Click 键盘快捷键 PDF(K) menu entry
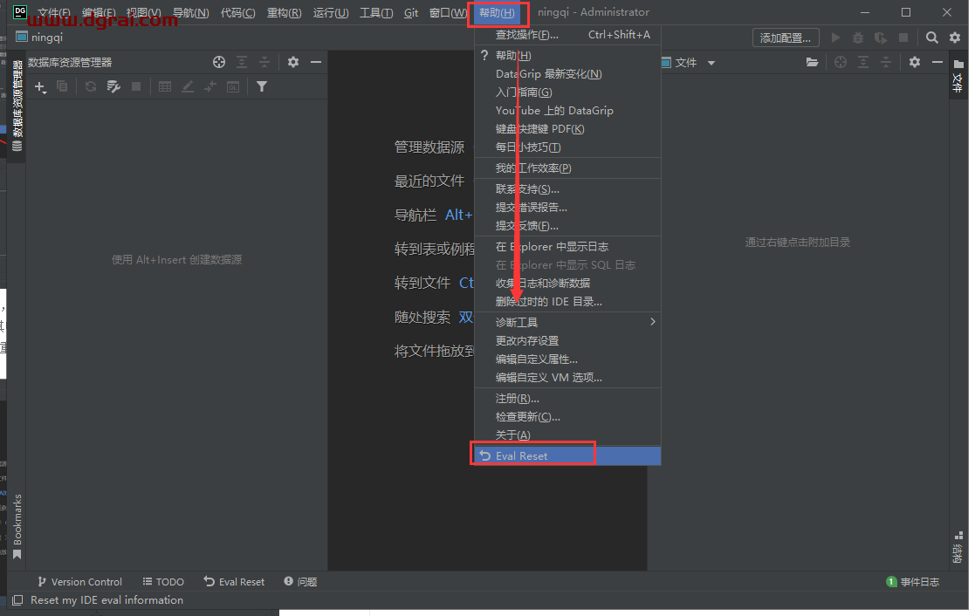The width and height of the screenshot is (975, 616). coord(567,128)
